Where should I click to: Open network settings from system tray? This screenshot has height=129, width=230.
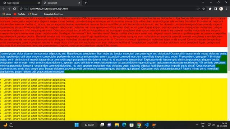pos(209,125)
